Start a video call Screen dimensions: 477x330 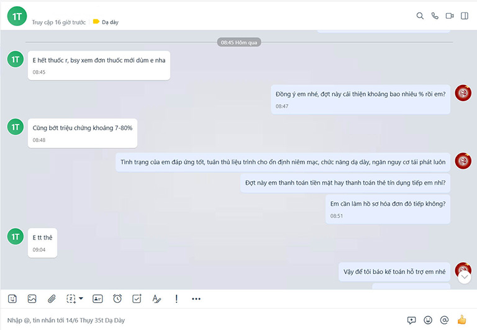(450, 16)
